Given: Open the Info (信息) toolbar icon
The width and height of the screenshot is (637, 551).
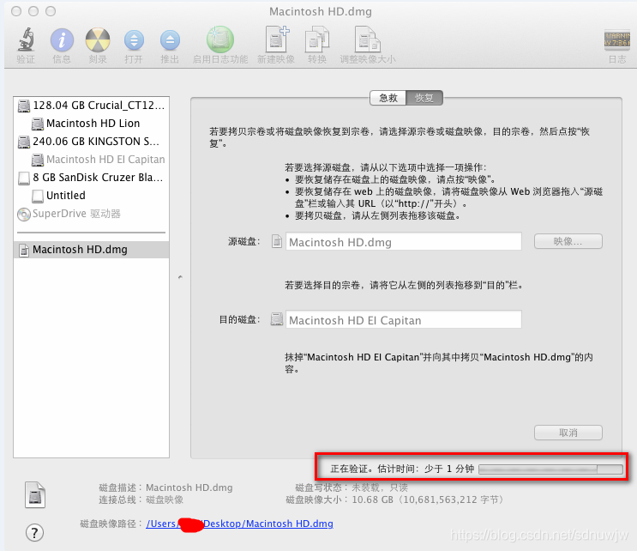Looking at the screenshot, I should click(x=62, y=40).
